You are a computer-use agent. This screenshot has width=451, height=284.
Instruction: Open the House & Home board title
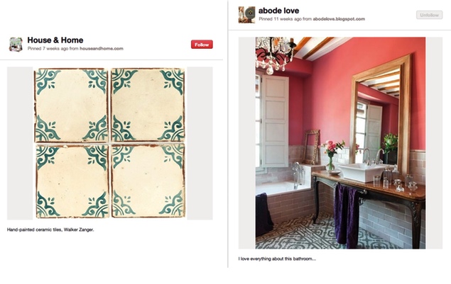[55, 40]
